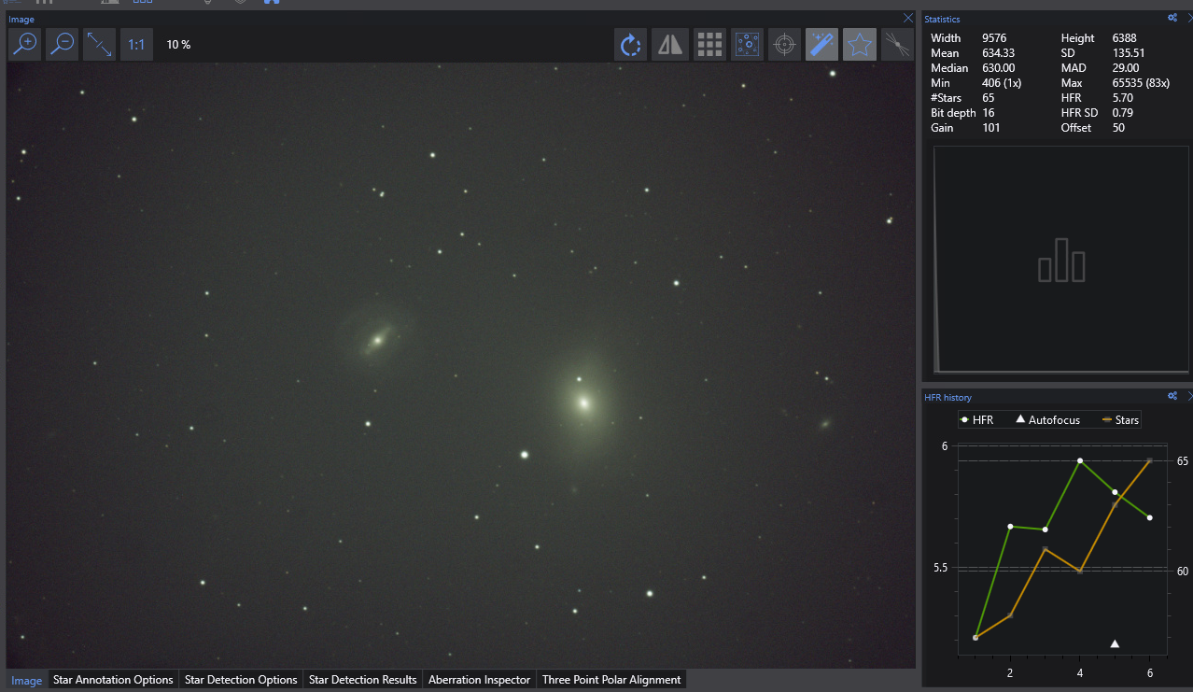Image resolution: width=1193 pixels, height=692 pixels.
Task: Click the large bright galaxy in image
Action: point(584,403)
